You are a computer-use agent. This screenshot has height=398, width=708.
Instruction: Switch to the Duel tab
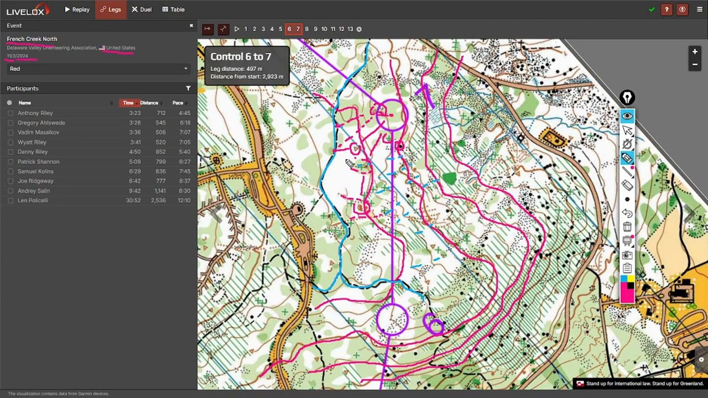click(142, 9)
